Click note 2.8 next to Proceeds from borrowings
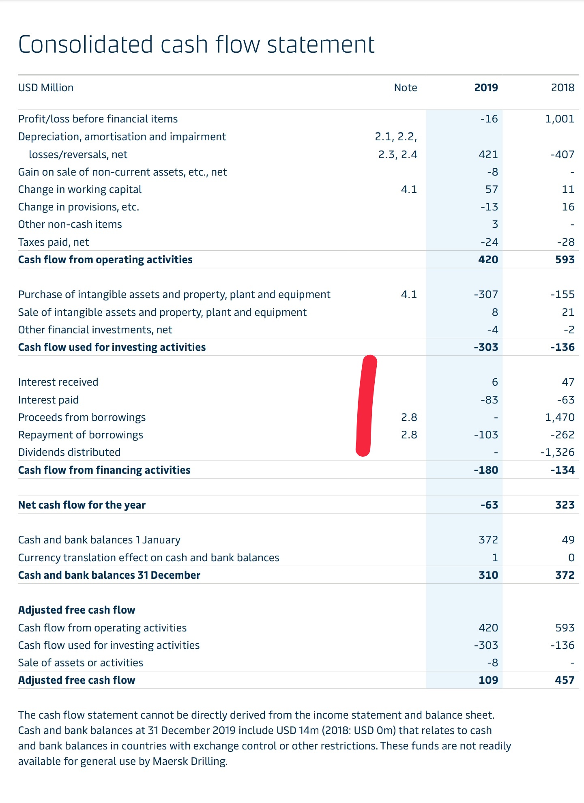Viewport: 584px width, 803px height. coord(409,417)
